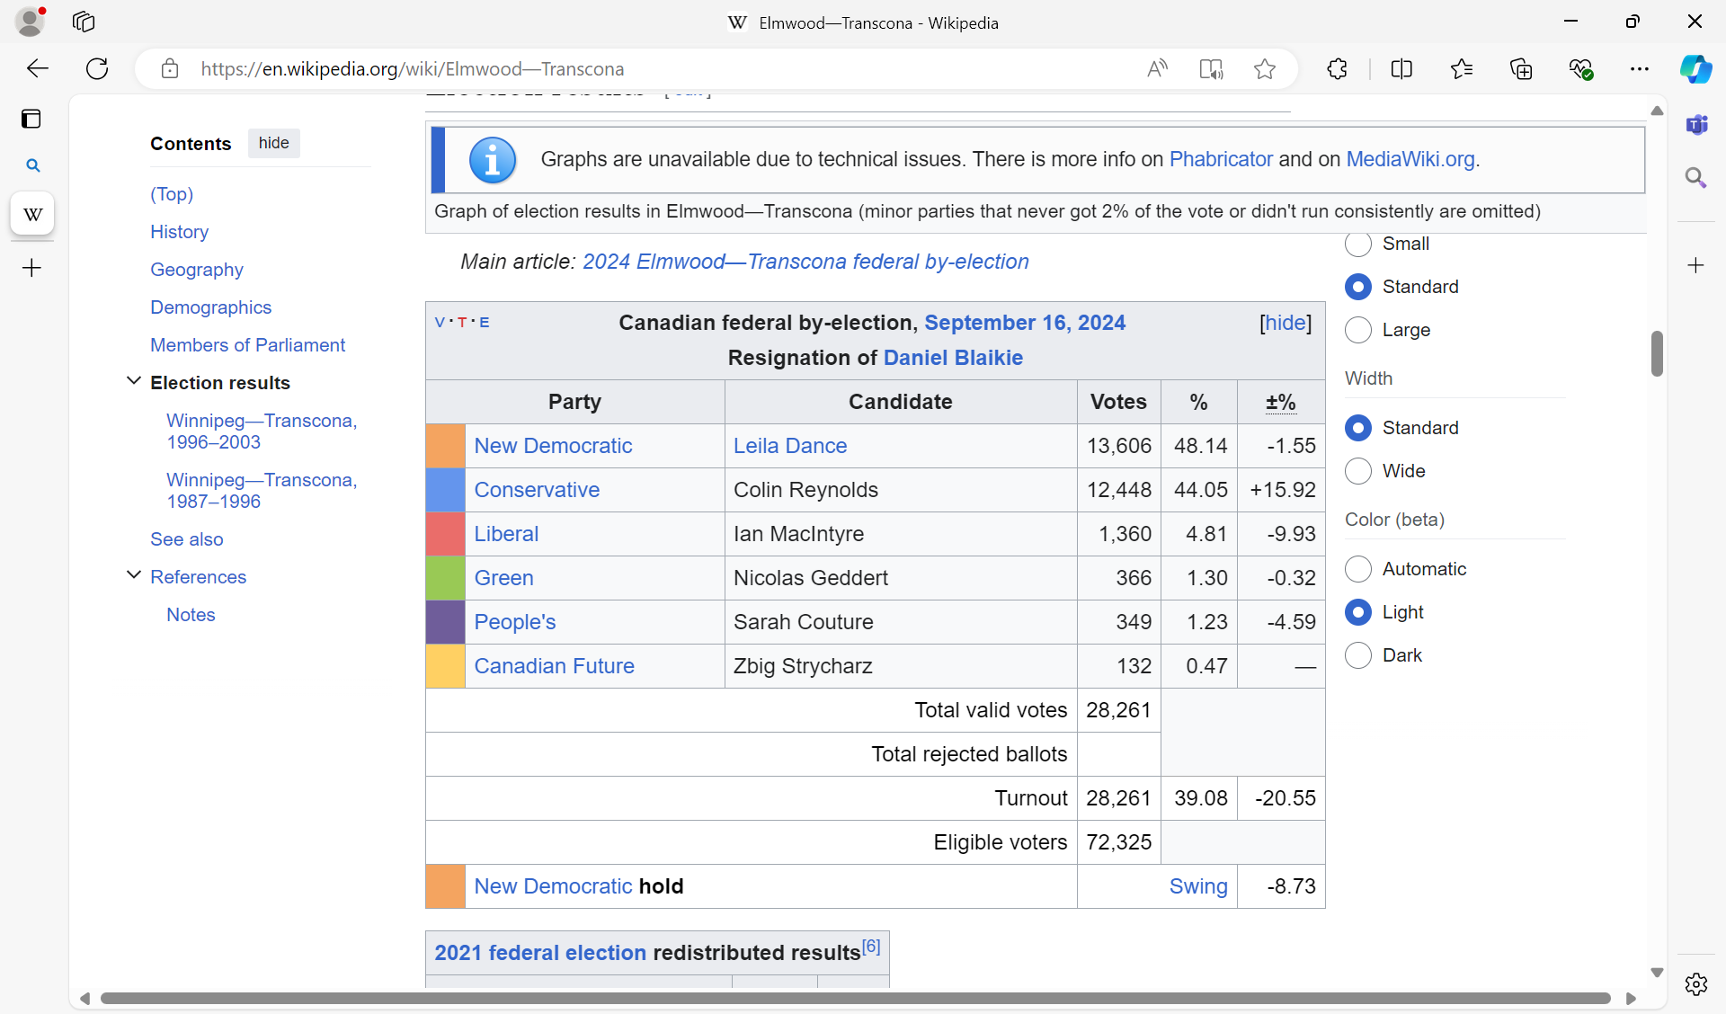The width and height of the screenshot is (1726, 1014).
Task: Open sidebar settings gear icon
Action: tap(1696, 984)
